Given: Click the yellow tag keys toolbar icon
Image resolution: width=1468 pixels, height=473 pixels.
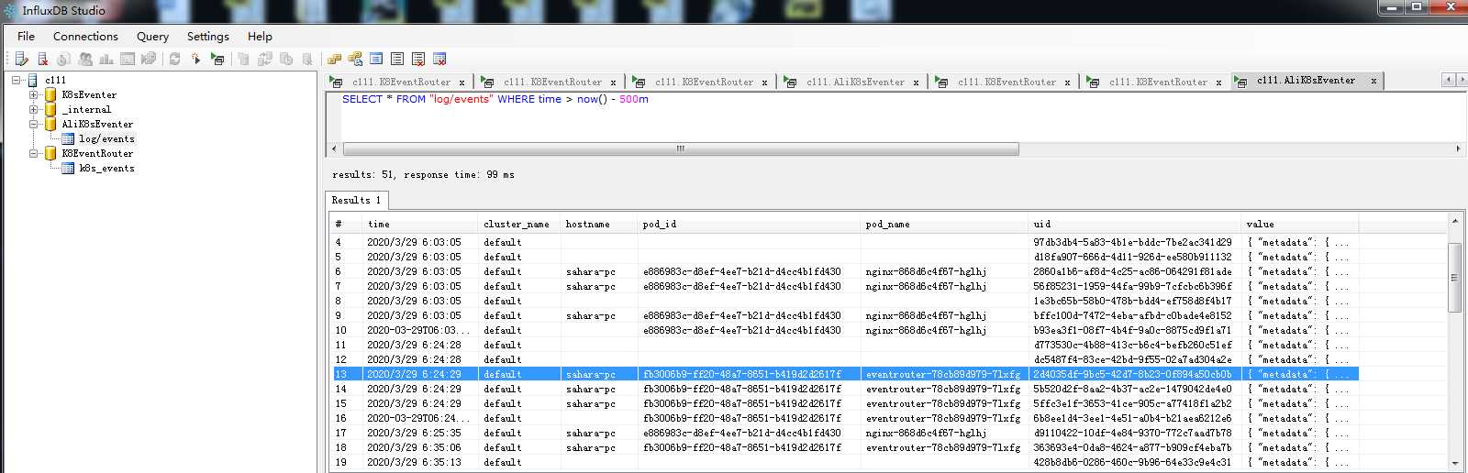Looking at the screenshot, I should 334,59.
